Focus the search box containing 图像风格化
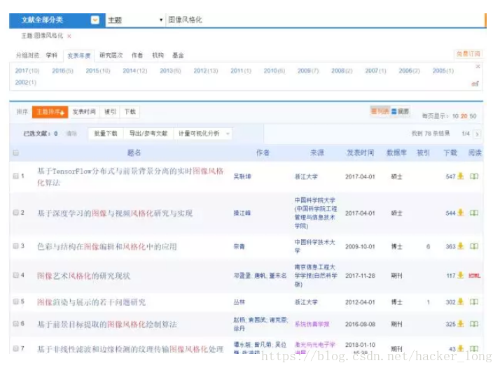Screen dimensions: 500x370 tap(325, 20)
